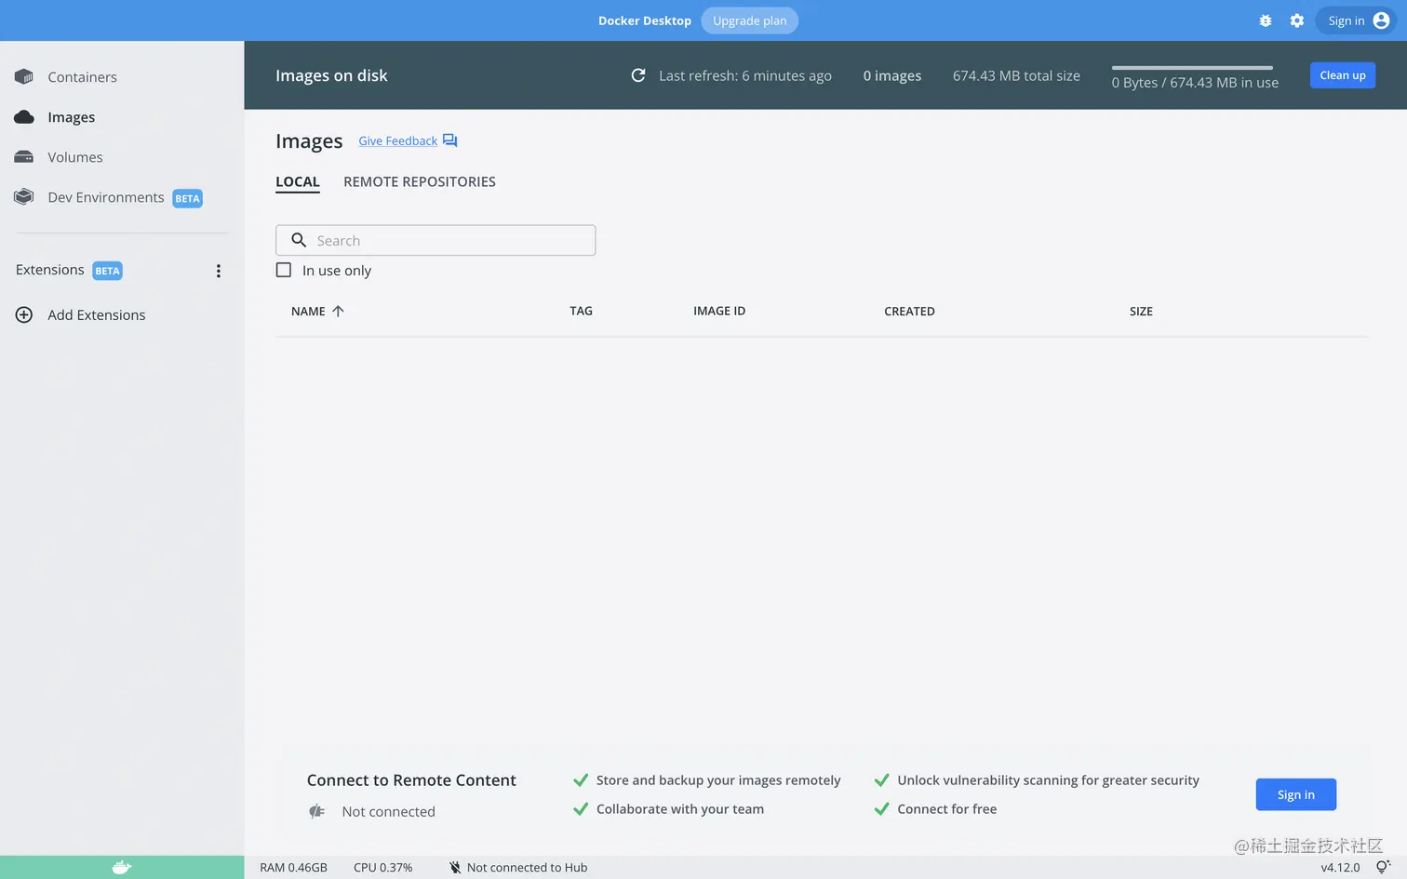This screenshot has width=1407, height=879.
Task: Click the blue Sign in button at bottom
Action: point(1295,794)
